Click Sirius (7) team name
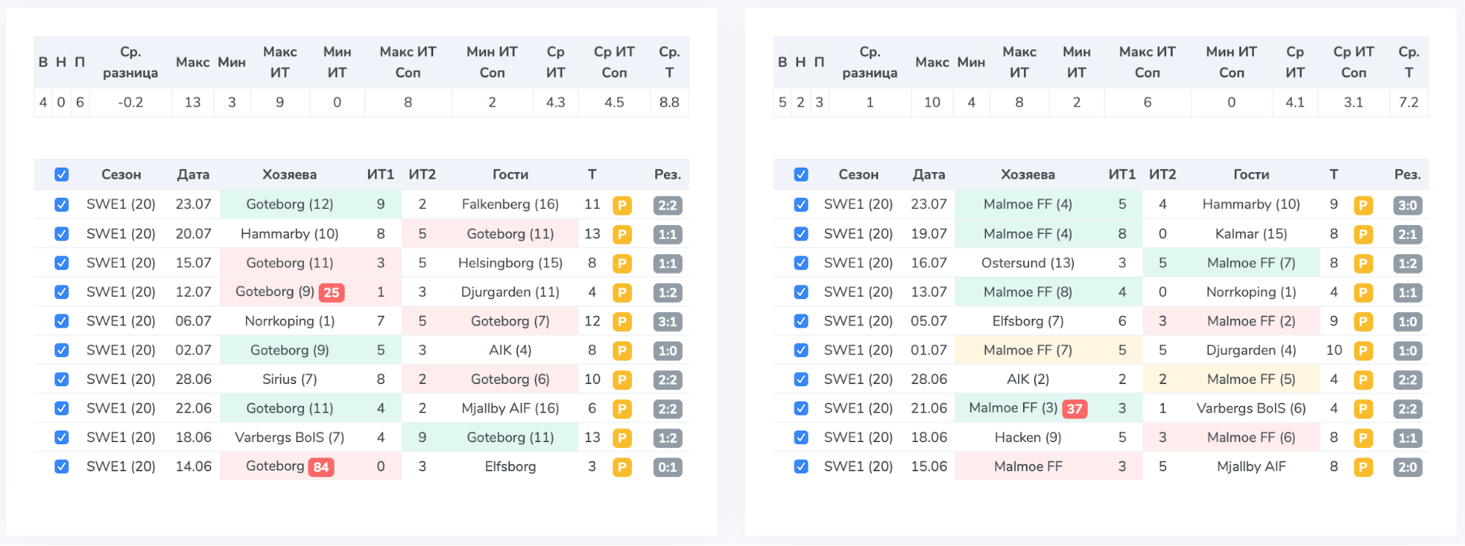 [x=289, y=379]
